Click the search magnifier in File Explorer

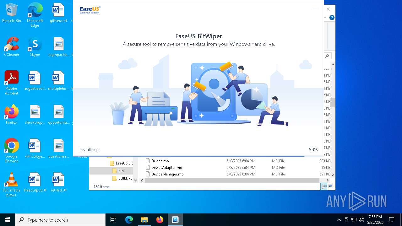click(327, 56)
